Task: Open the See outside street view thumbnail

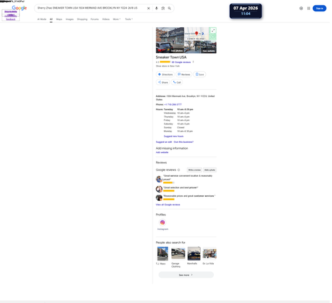Action: click(x=201, y=47)
